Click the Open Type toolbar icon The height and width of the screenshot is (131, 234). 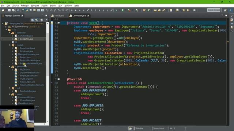click(x=155, y=10)
